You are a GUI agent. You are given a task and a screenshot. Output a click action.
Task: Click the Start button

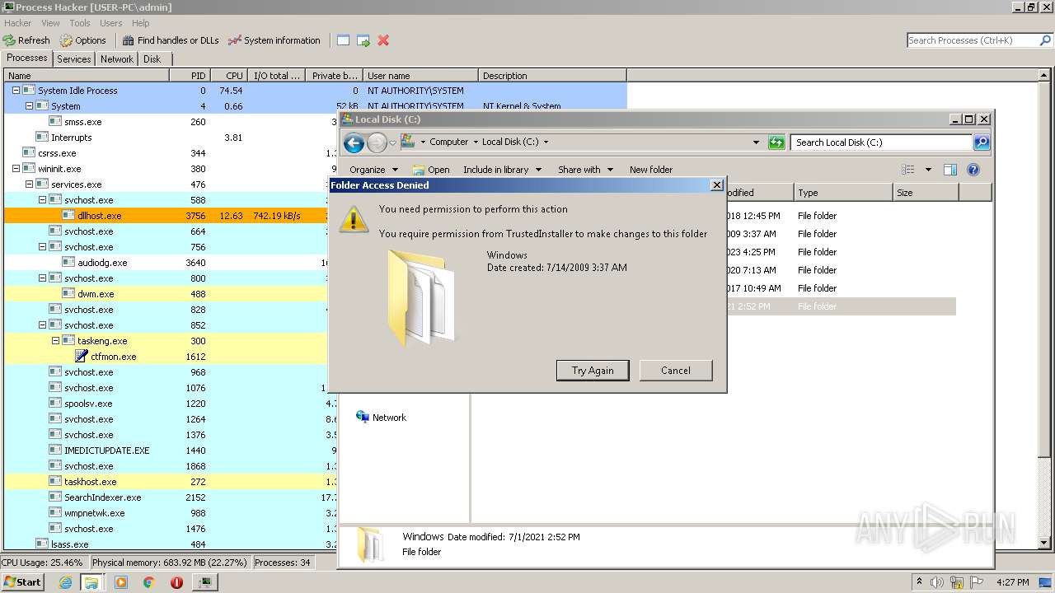pyautogui.click(x=22, y=582)
